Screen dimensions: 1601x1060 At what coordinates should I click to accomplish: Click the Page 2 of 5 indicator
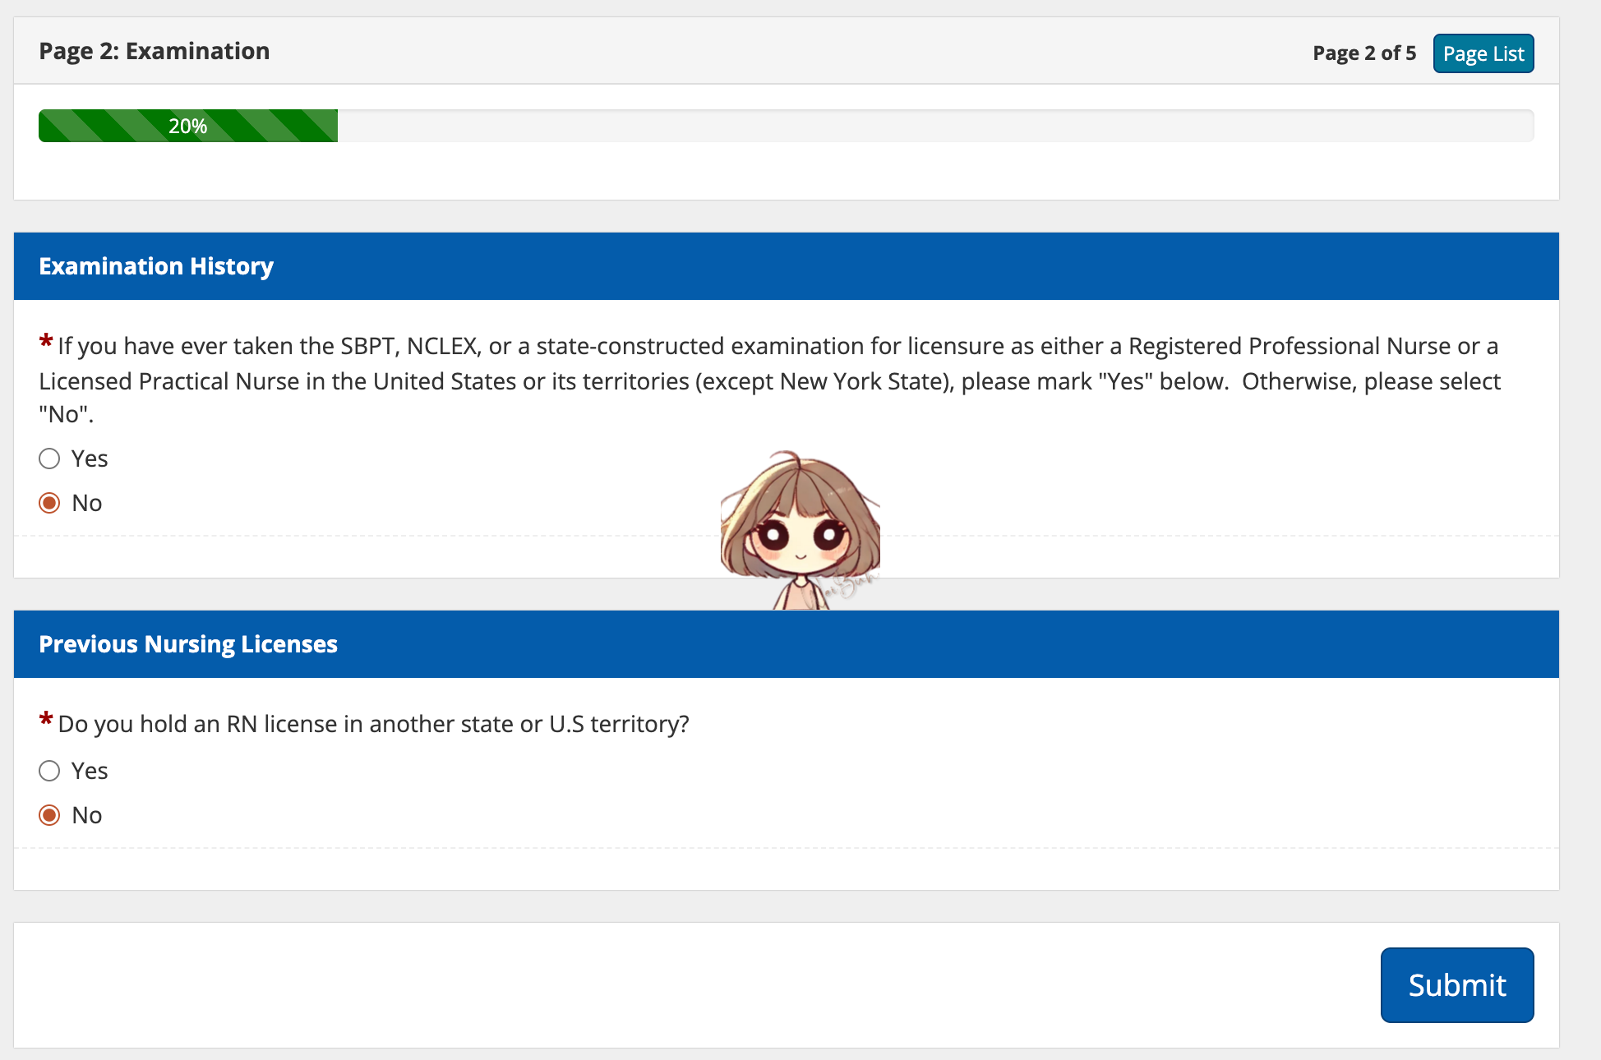coord(1363,53)
